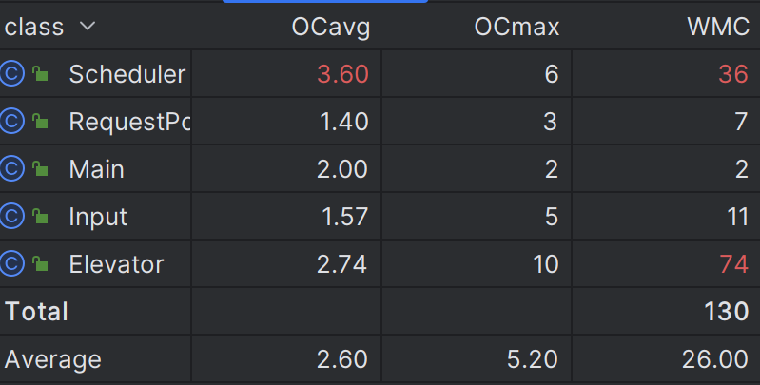The height and width of the screenshot is (385, 760).
Task: Select the Scheduler class row
Action: tap(380, 73)
